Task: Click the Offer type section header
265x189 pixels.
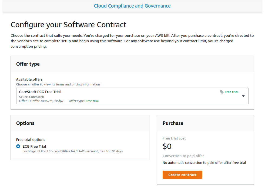Action: click(28, 64)
